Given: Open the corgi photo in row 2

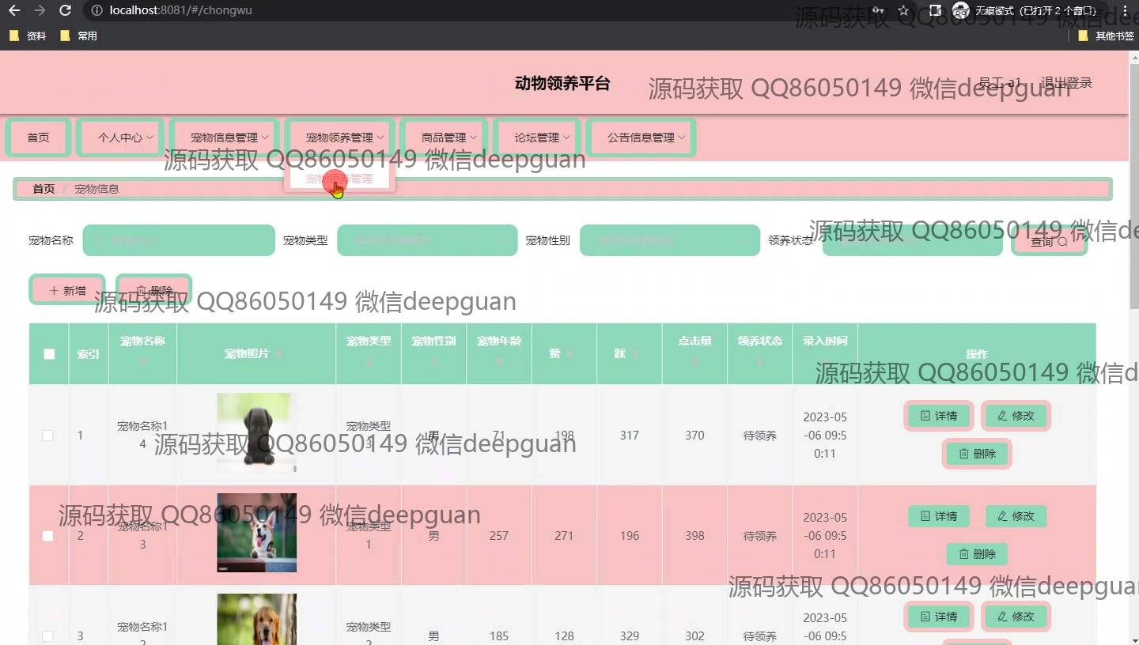Looking at the screenshot, I should click(257, 533).
